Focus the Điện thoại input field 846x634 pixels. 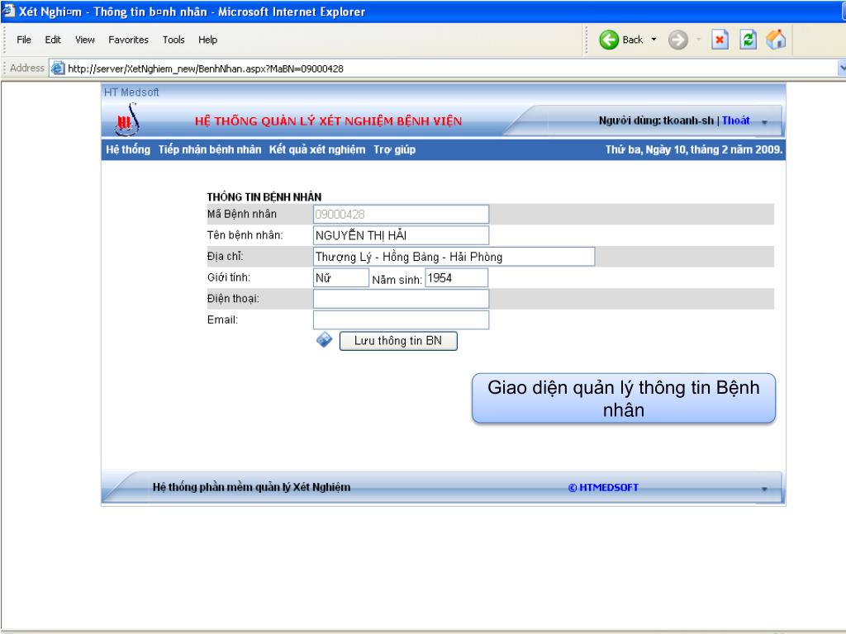(x=401, y=299)
